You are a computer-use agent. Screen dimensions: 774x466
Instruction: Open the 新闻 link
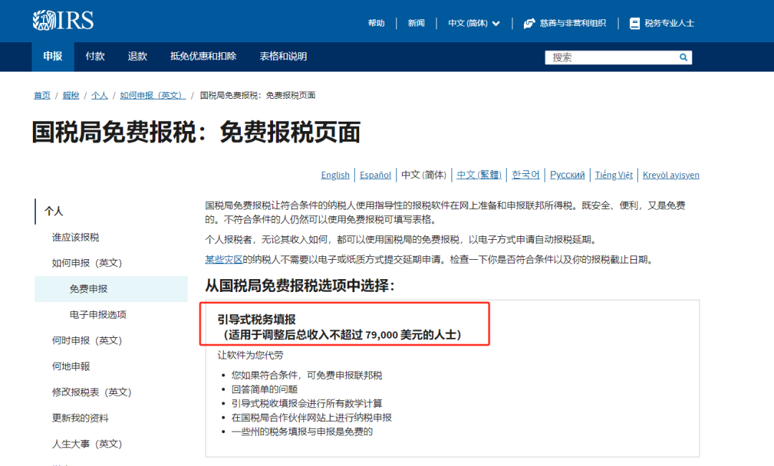pyautogui.click(x=416, y=23)
